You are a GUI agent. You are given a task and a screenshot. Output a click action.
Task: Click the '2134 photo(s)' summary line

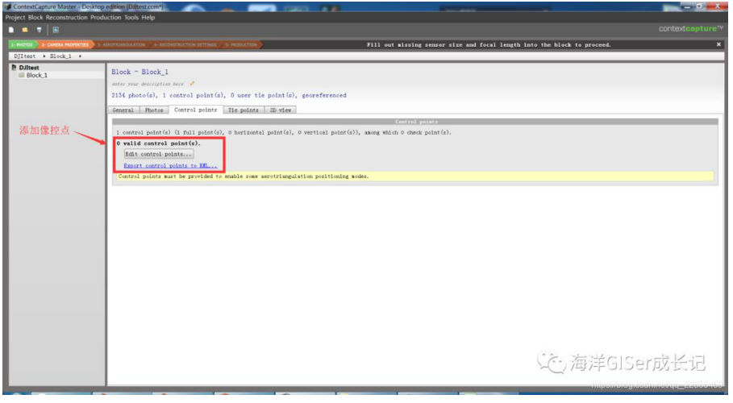[228, 95]
